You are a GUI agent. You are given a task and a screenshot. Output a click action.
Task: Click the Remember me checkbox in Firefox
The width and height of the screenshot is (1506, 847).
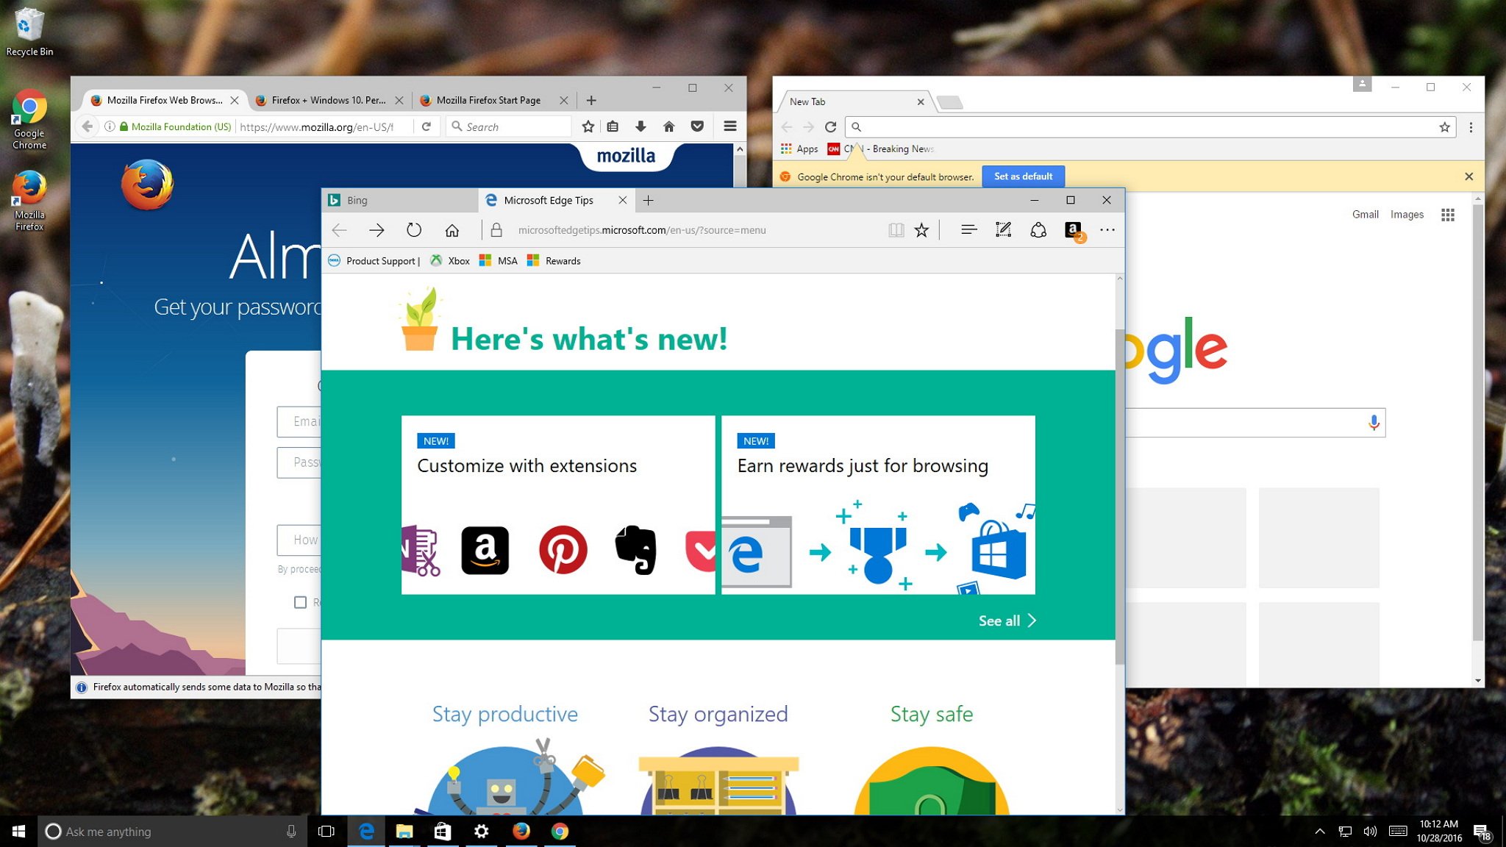[300, 602]
